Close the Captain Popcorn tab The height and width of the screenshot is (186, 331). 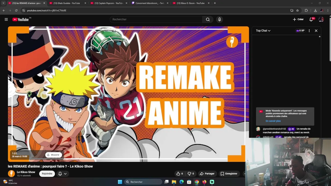coord(126,3)
